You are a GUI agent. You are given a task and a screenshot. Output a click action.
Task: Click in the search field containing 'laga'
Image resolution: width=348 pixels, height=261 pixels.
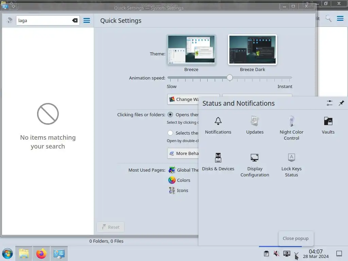(x=48, y=20)
